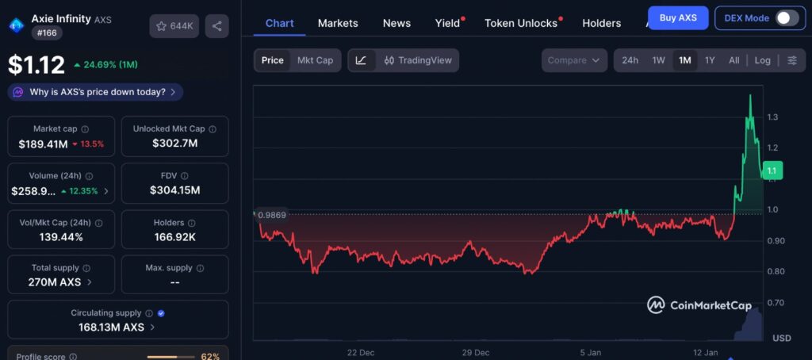
Task: Click the 1.1 current price label on chart
Action: (x=772, y=170)
